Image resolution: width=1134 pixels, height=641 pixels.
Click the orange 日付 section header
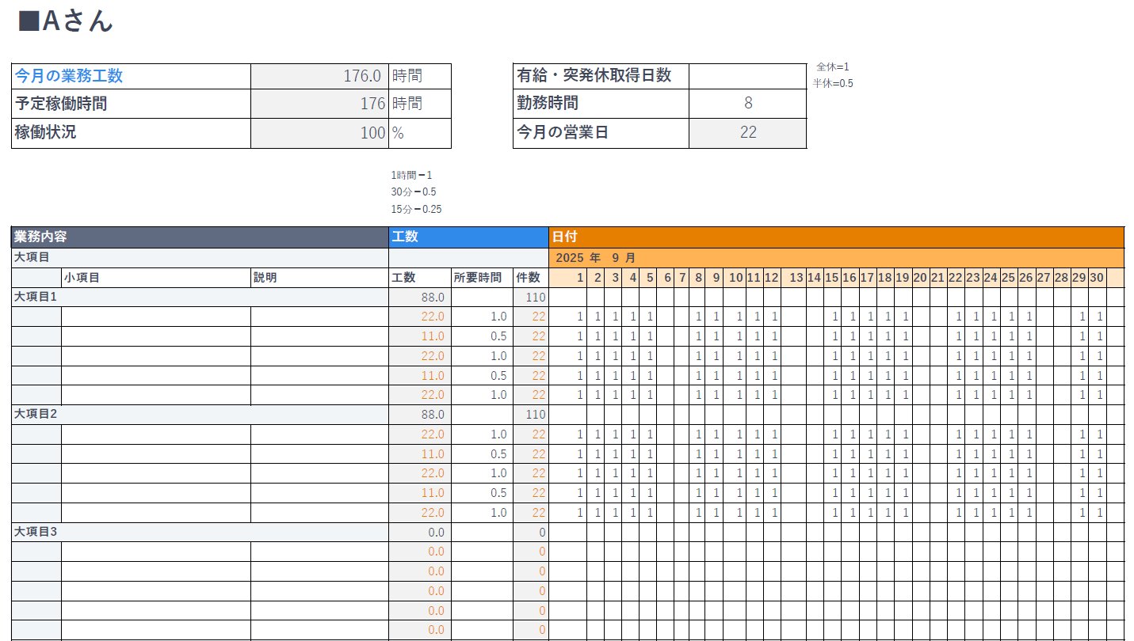click(x=836, y=237)
